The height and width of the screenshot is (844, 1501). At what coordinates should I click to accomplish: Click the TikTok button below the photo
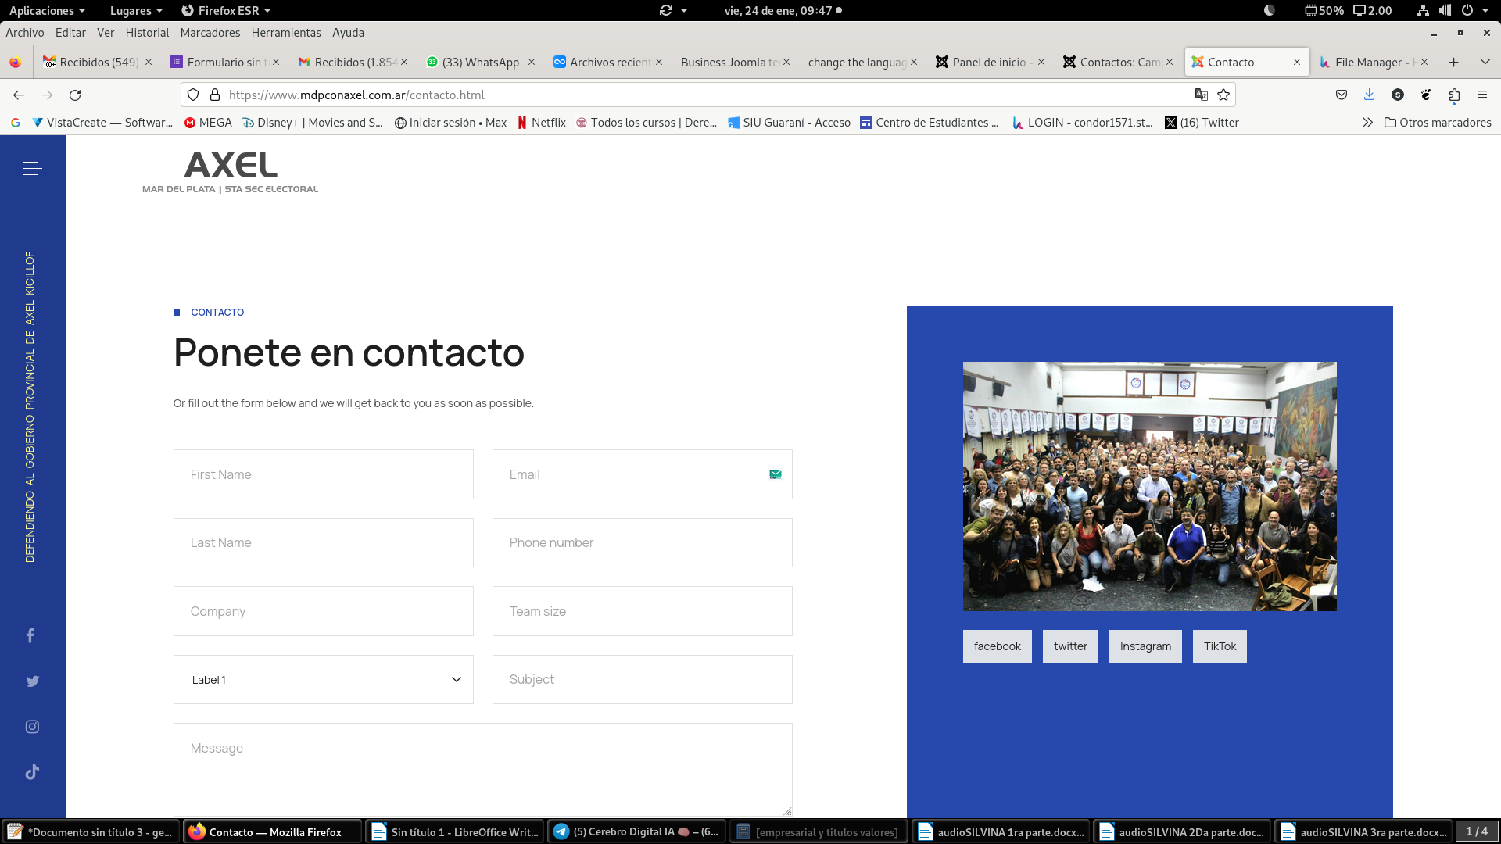coord(1220,646)
